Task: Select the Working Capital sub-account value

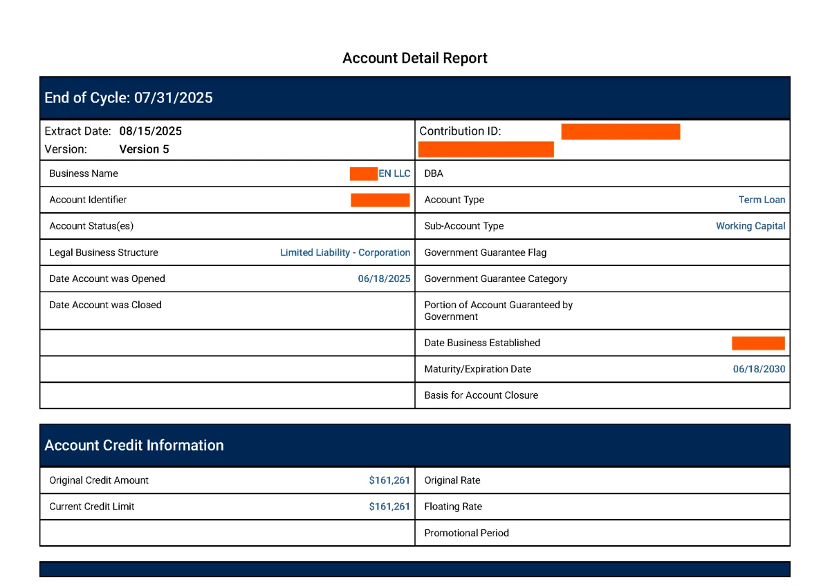Action: [750, 226]
